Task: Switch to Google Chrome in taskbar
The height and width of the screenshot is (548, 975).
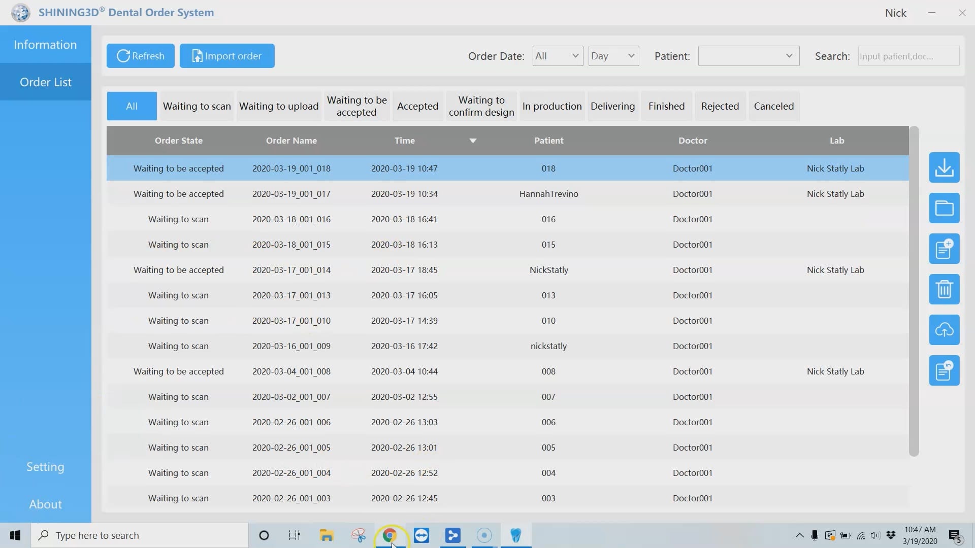Action: (389, 535)
